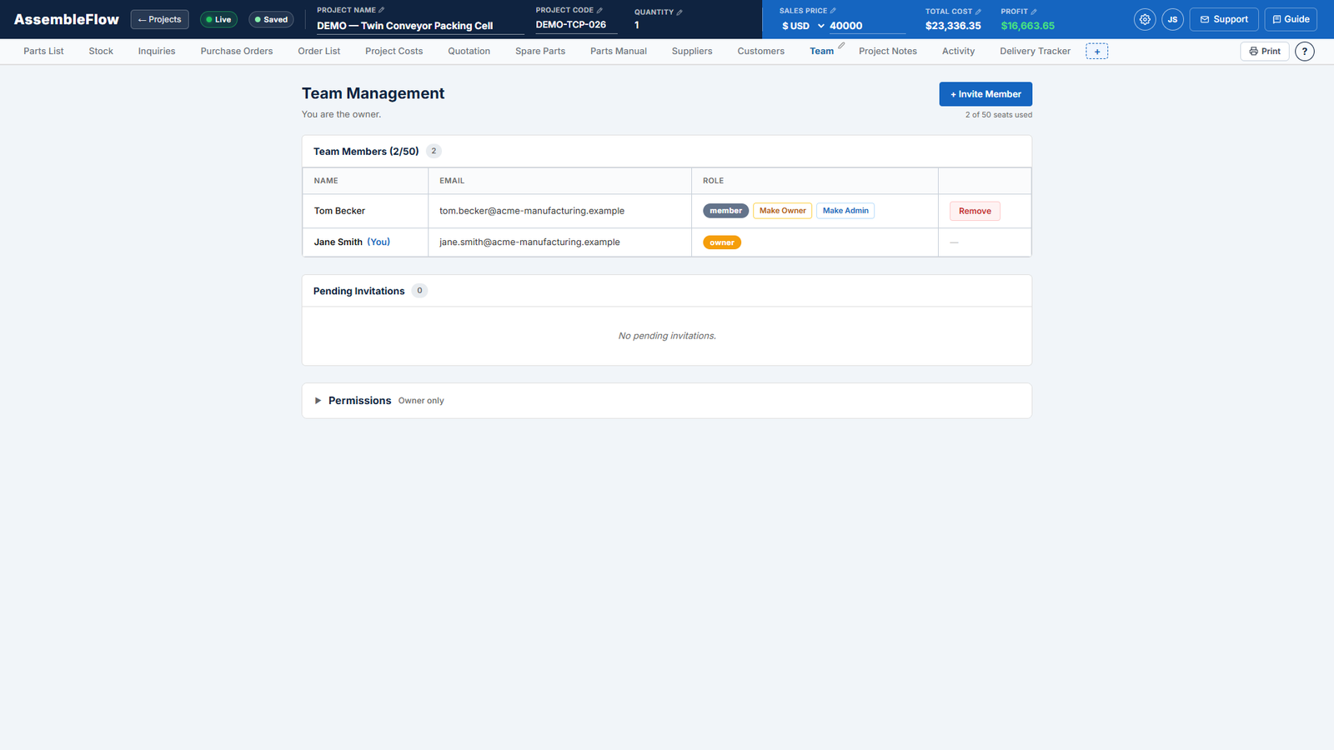Open the Project Notes tab

tap(888, 52)
